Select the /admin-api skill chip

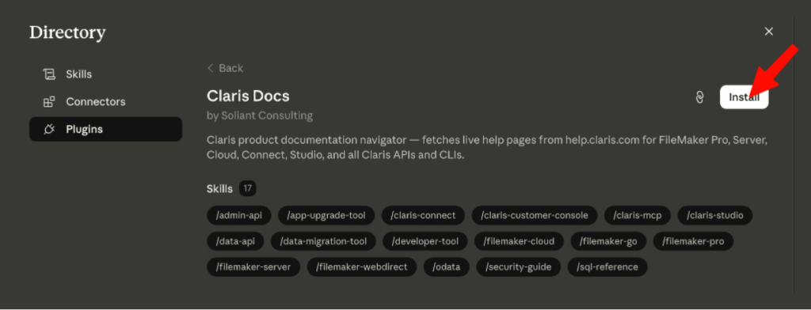239,215
